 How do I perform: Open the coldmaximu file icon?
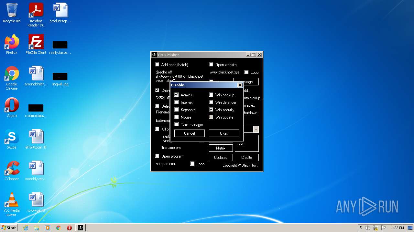pyautogui.click(x=36, y=110)
